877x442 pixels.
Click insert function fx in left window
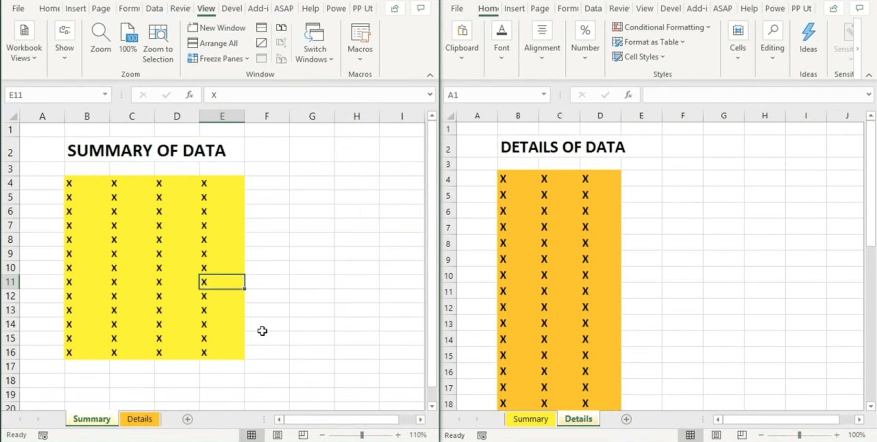(189, 95)
